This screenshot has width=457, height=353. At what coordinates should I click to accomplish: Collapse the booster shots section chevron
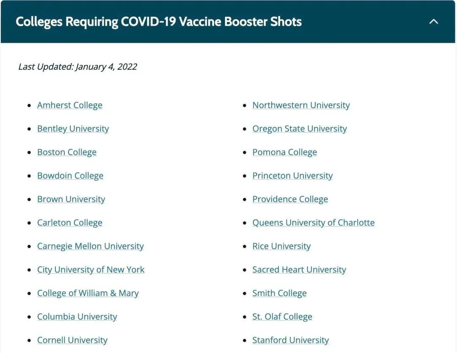pyautogui.click(x=433, y=22)
